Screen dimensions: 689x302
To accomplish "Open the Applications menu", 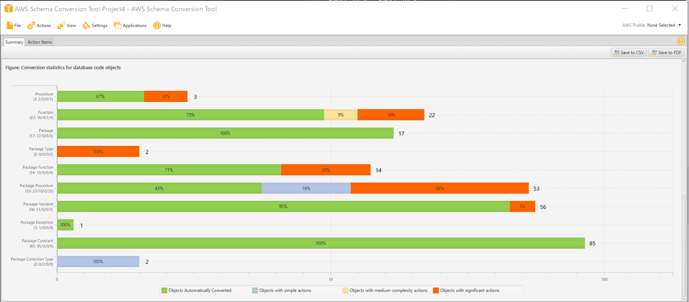I will tap(130, 26).
